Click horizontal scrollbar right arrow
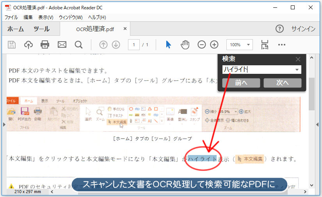The width and height of the screenshot is (322, 197). 305,192
